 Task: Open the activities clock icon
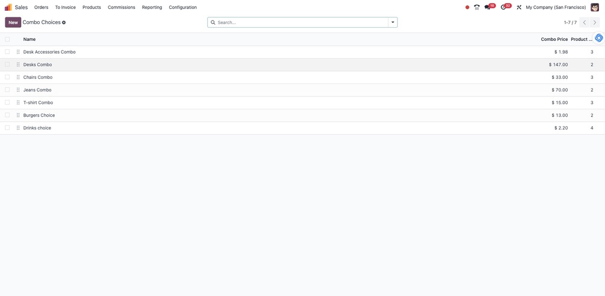[503, 7]
